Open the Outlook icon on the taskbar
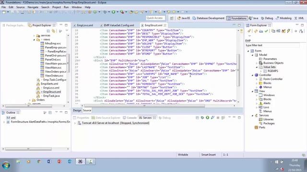 [x=70, y=161]
